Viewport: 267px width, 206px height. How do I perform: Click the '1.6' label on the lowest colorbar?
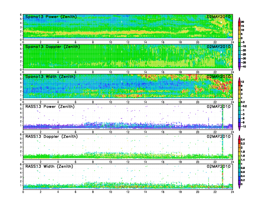[x=243, y=156]
